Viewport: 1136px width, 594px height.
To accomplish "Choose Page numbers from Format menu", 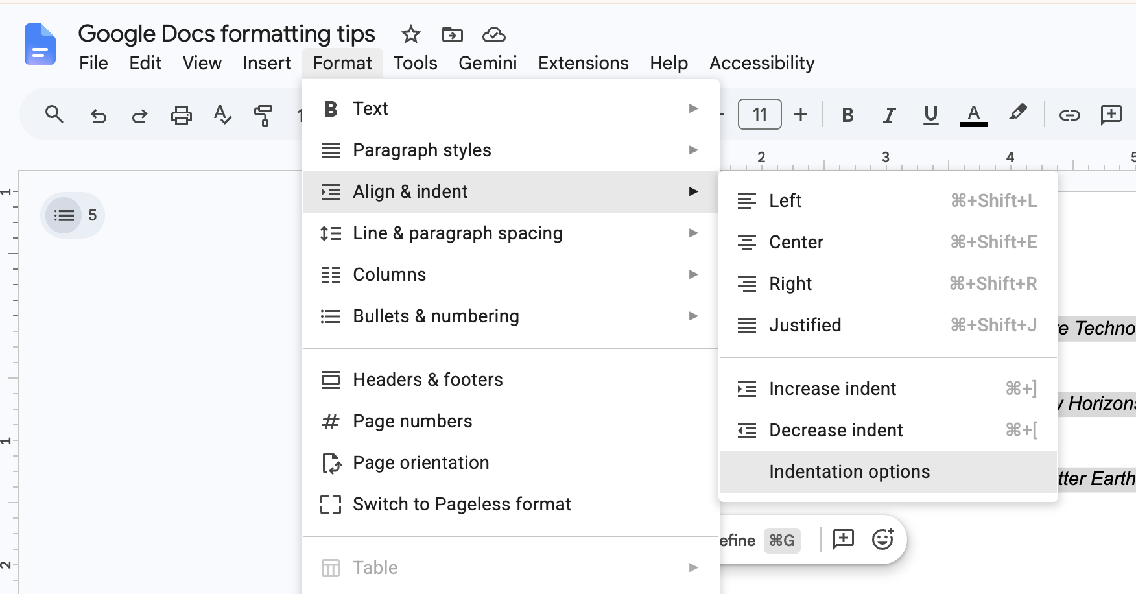I will click(x=511, y=422).
